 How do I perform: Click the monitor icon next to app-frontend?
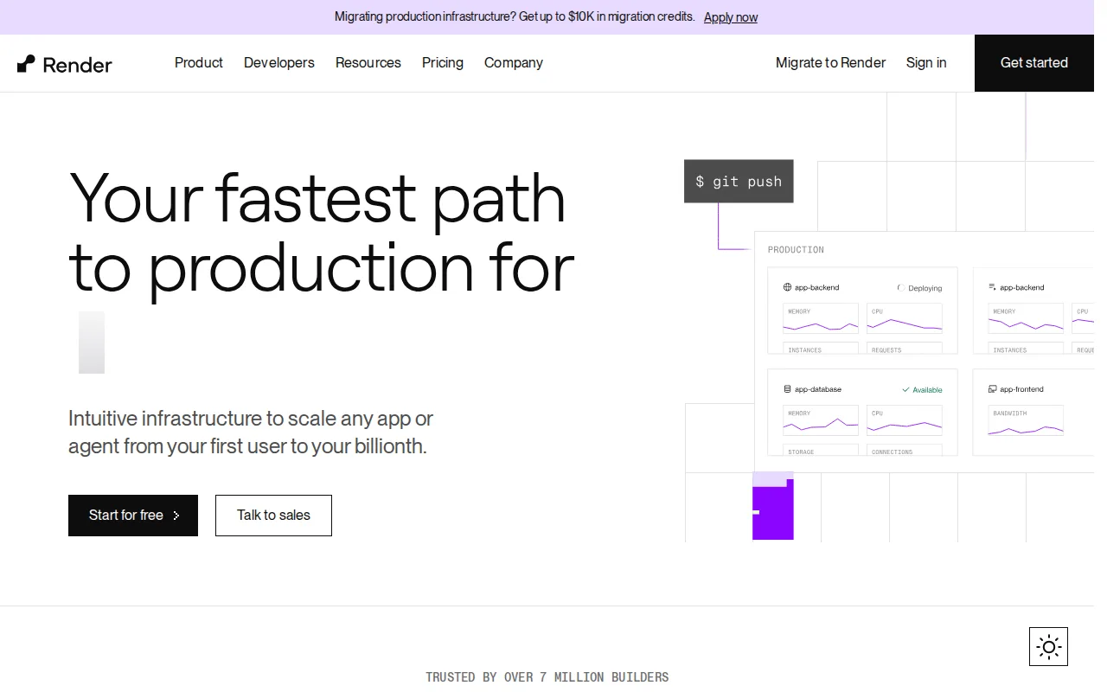(x=993, y=389)
